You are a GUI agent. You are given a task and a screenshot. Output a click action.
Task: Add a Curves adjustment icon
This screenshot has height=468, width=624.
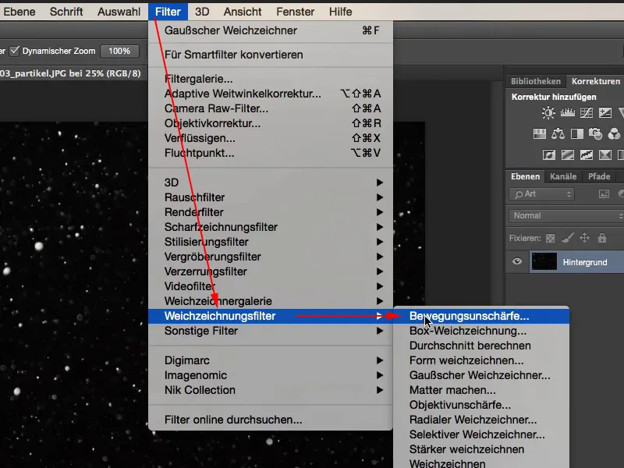pyautogui.click(x=587, y=113)
